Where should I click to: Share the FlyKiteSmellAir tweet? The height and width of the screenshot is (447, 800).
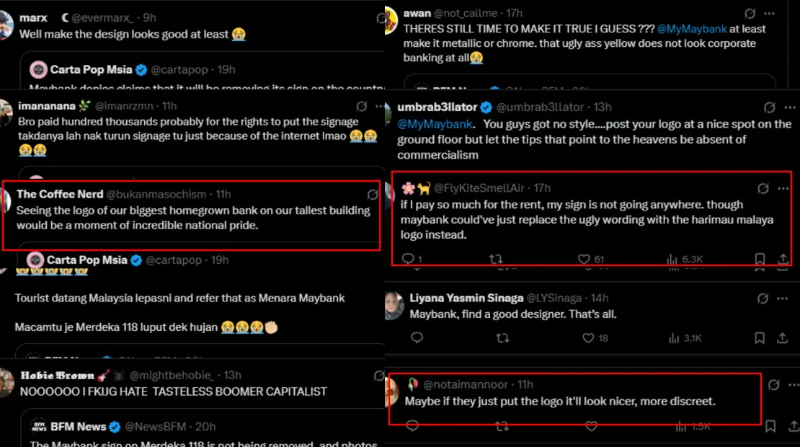point(783,259)
